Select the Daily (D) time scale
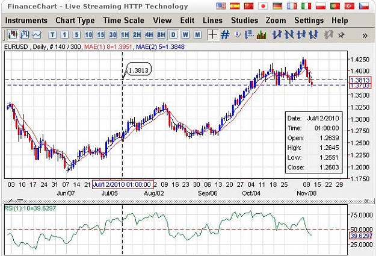376x256 pixels. (173, 35)
